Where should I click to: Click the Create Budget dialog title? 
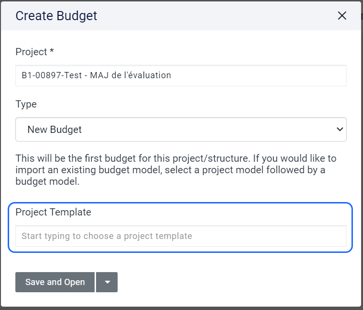56,16
